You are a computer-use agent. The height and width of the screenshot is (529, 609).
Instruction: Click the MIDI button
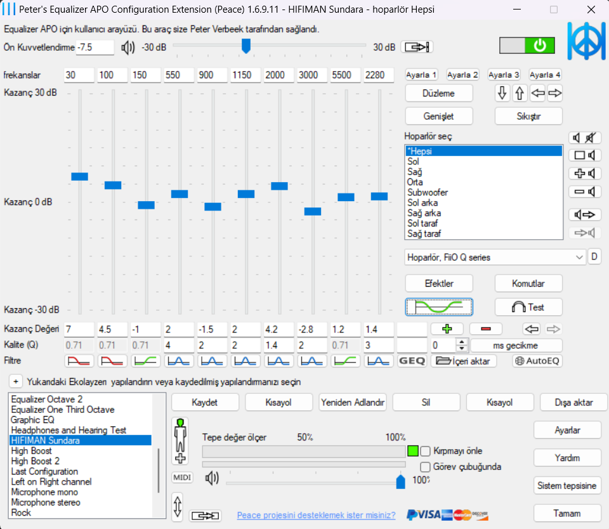click(x=182, y=478)
